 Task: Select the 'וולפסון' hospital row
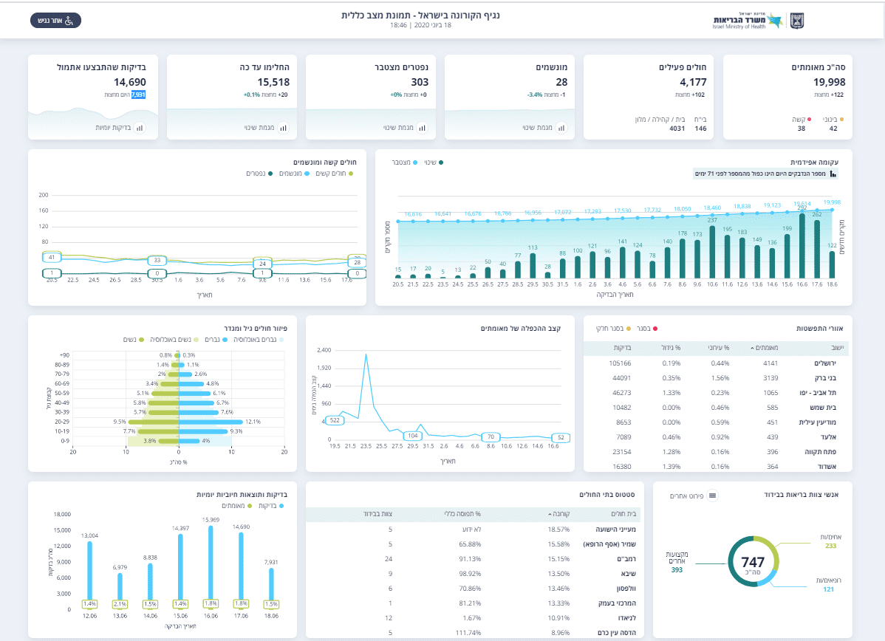click(x=476, y=588)
